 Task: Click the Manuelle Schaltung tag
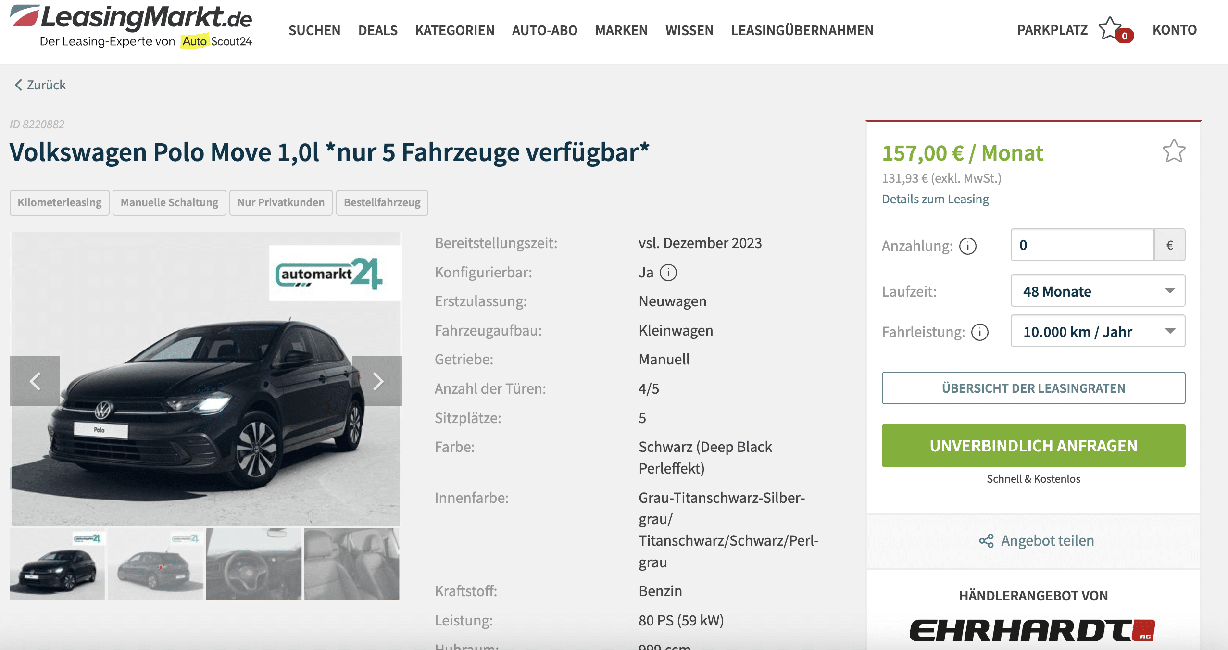click(169, 203)
